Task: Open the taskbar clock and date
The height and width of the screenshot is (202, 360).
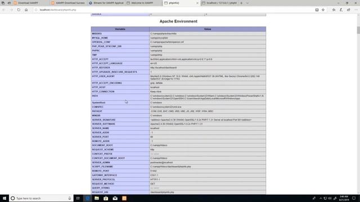Action: (x=344, y=198)
